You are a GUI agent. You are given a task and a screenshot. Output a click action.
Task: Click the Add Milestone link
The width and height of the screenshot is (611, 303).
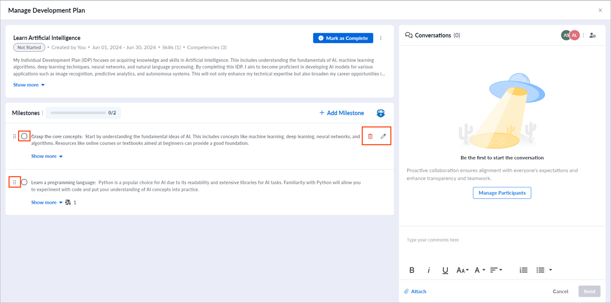pyautogui.click(x=341, y=113)
